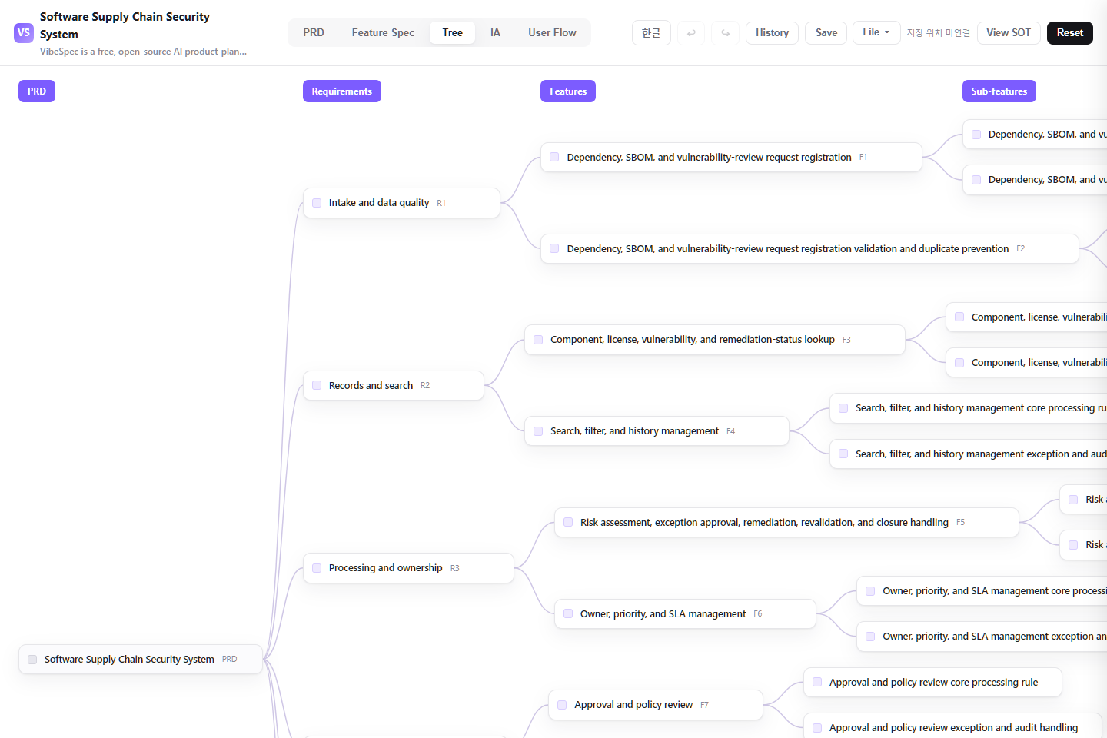Check Approval and policy review exception handling checkbox
This screenshot has height=738, width=1107.
click(x=817, y=728)
